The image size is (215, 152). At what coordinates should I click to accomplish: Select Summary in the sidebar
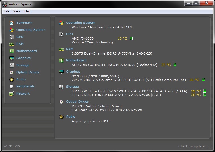pyautogui.click(x=24, y=23)
